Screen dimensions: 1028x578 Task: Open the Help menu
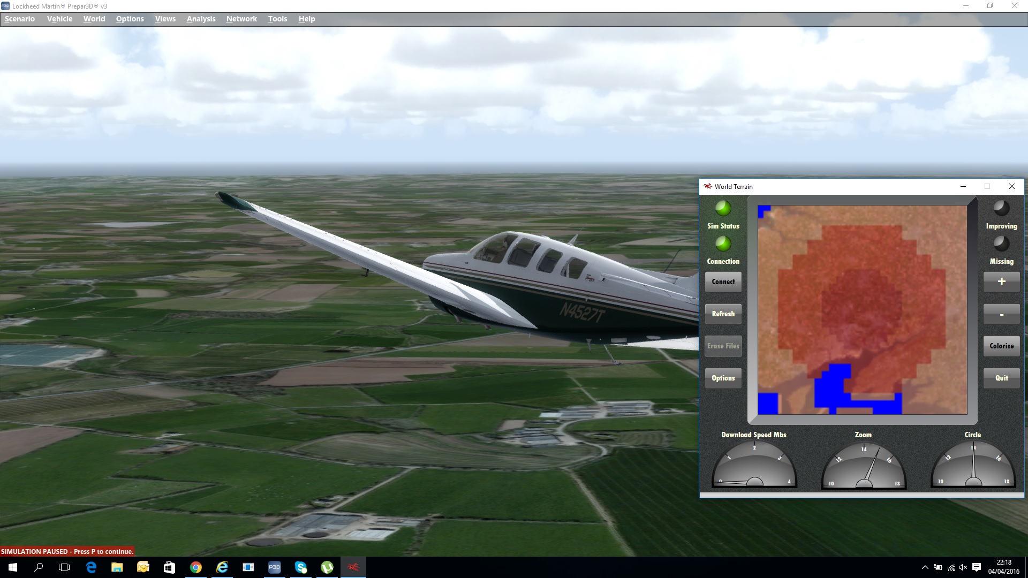pos(307,19)
